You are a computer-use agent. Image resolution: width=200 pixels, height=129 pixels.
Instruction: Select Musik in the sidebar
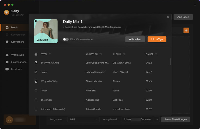coord(14,28)
